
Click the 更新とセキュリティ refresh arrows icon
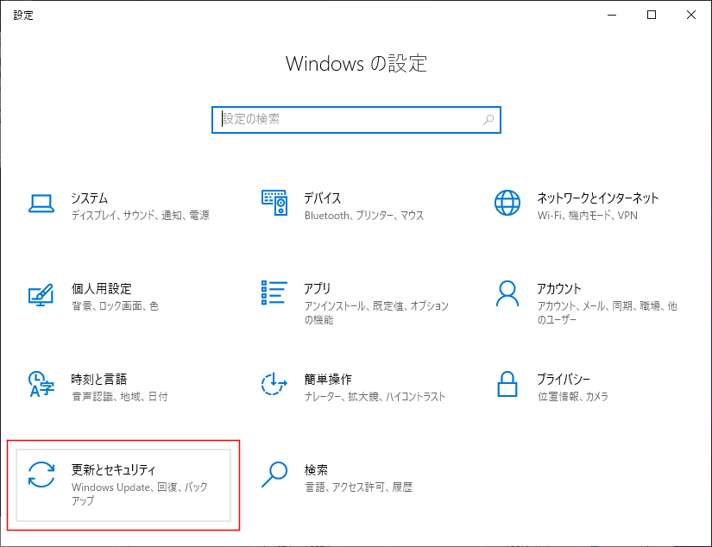[41, 475]
